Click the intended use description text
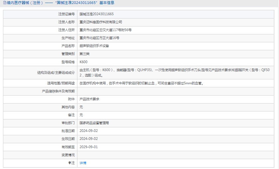Screen dimensions: 279x169 click(141, 83)
